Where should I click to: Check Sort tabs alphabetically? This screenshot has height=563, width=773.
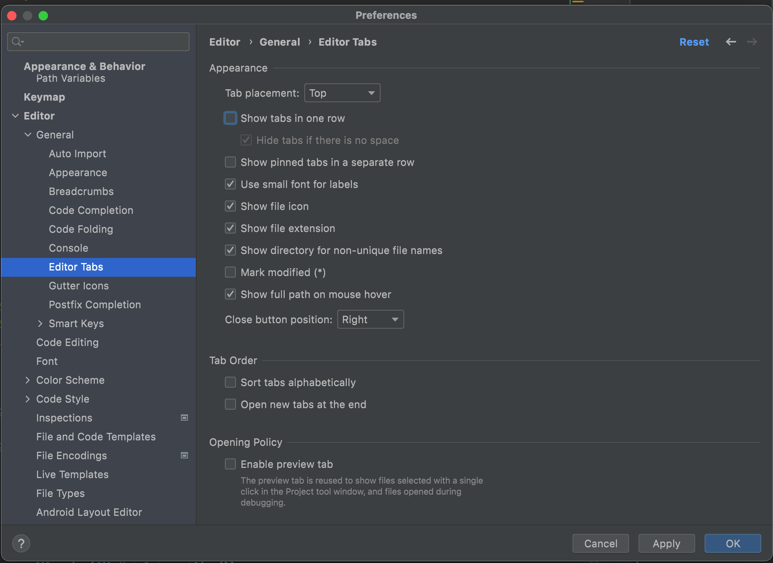pyautogui.click(x=230, y=383)
